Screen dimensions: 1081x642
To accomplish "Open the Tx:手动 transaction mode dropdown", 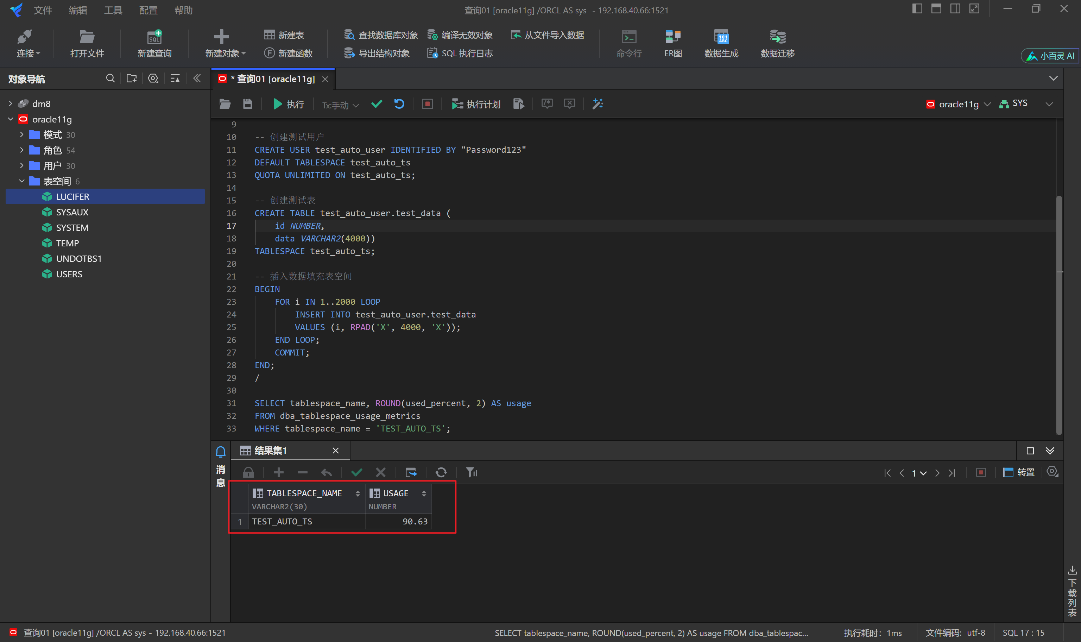I will [x=340, y=105].
